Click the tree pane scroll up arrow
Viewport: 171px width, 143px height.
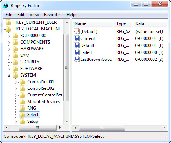click(x=66, y=22)
